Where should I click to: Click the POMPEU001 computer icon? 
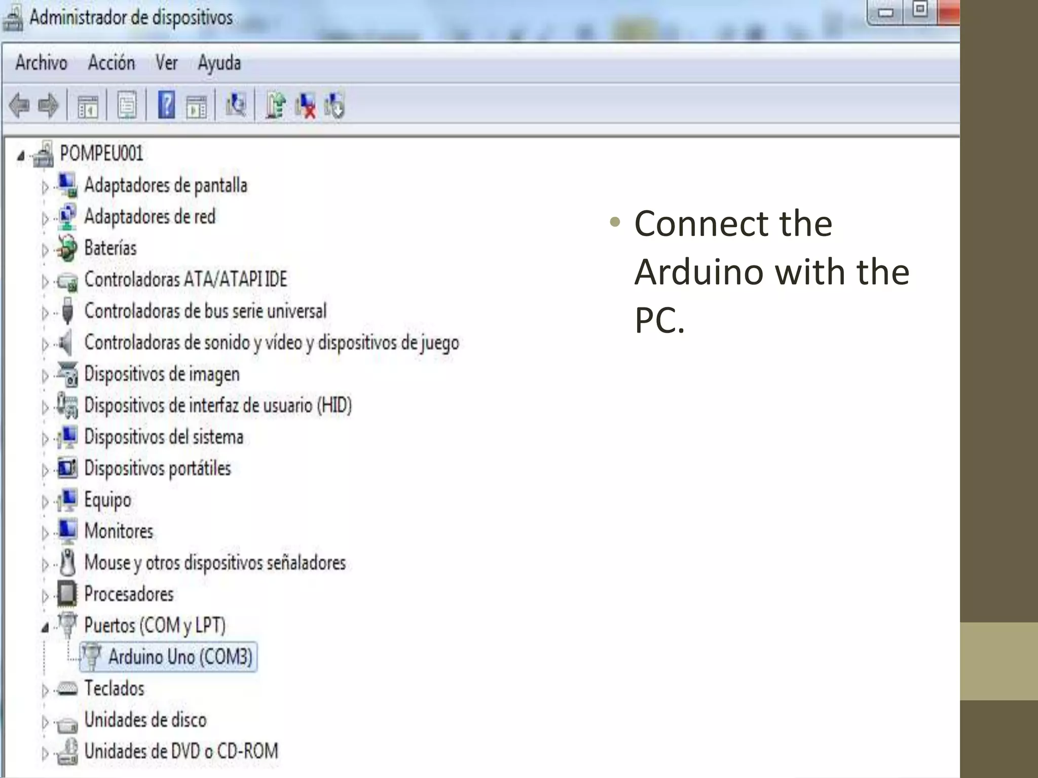point(44,154)
